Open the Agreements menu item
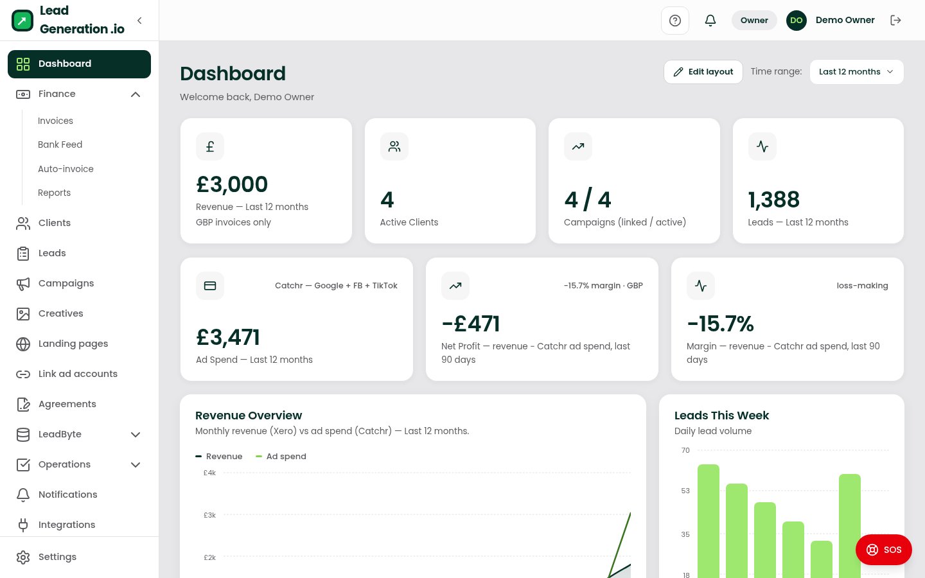Image resolution: width=925 pixels, height=578 pixels. 79,404
